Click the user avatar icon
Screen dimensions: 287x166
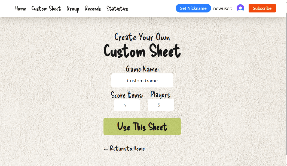[240, 8]
